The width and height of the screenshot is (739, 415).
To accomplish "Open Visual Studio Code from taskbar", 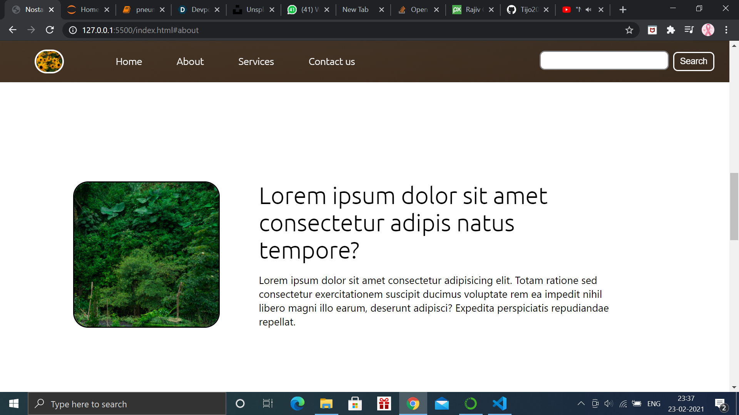I will [x=500, y=404].
